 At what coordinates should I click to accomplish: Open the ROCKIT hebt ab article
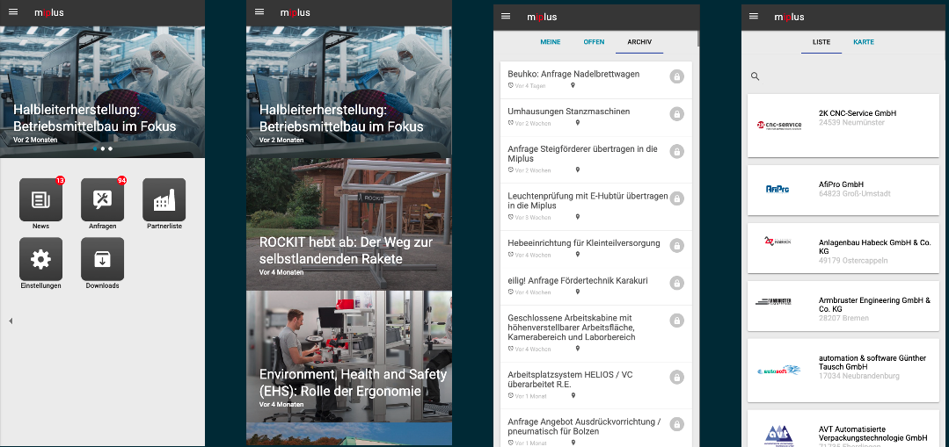point(348,223)
